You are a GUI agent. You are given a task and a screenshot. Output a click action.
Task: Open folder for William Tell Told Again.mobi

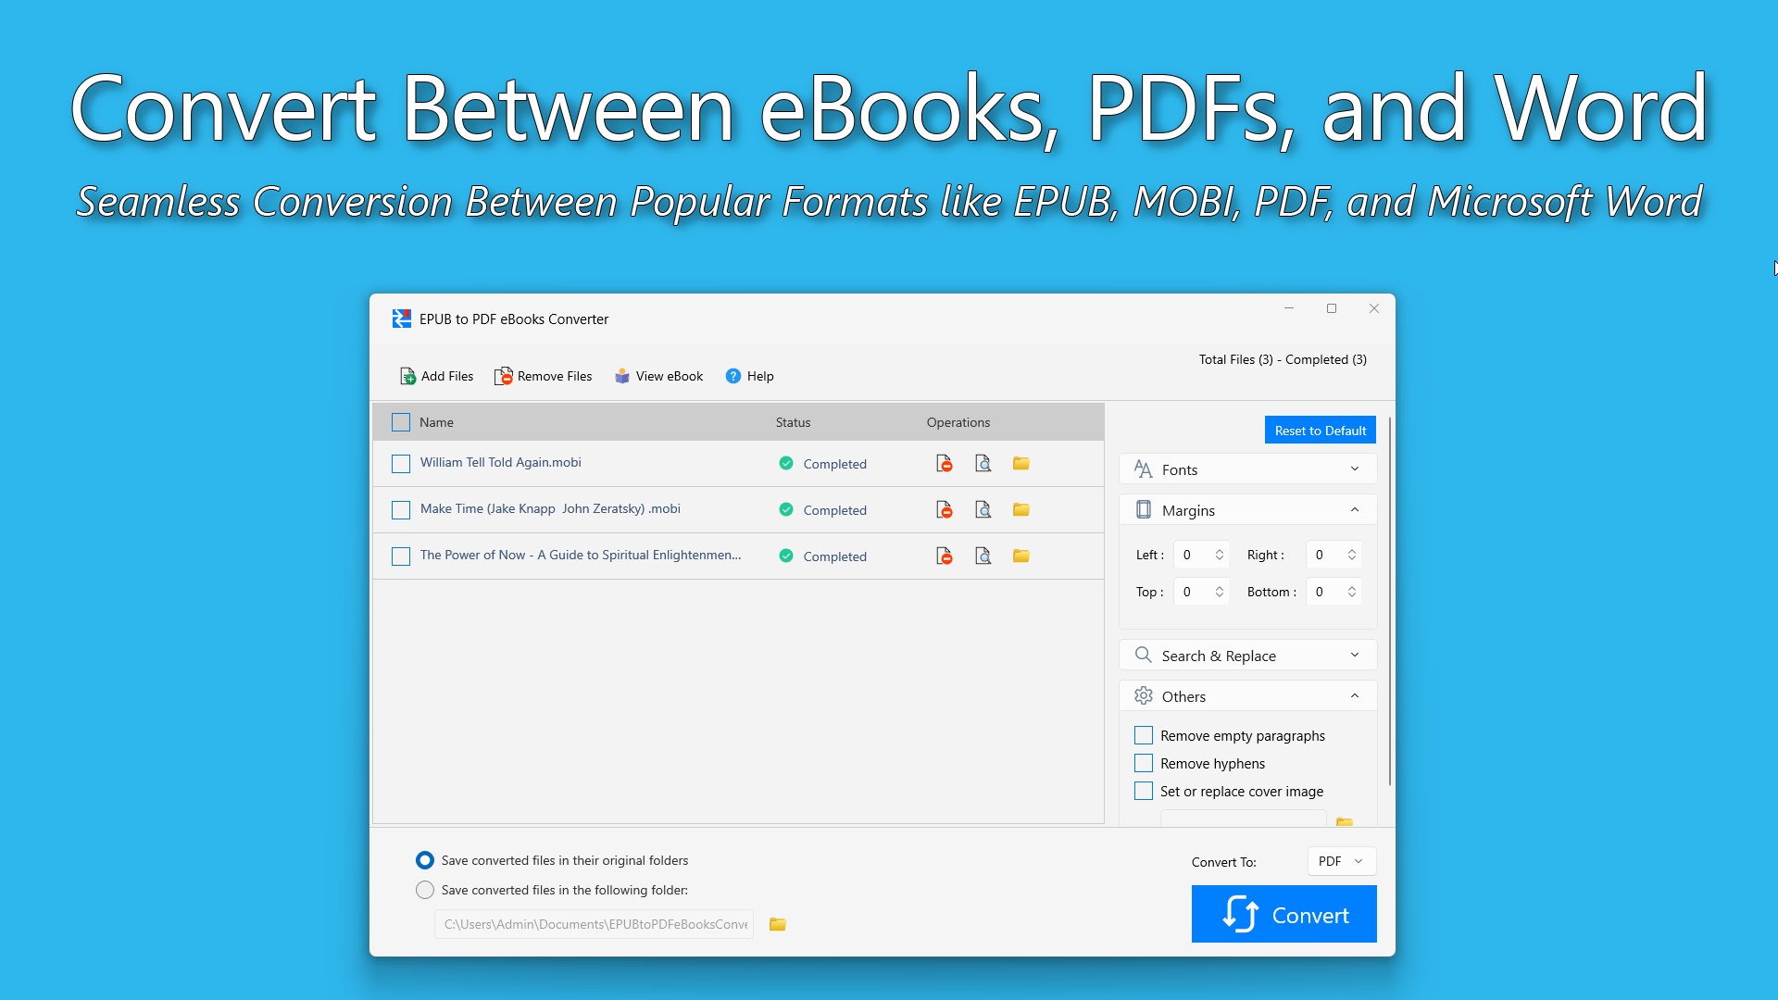1020,464
